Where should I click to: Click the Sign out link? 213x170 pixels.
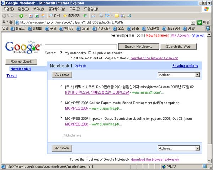[x=198, y=36]
